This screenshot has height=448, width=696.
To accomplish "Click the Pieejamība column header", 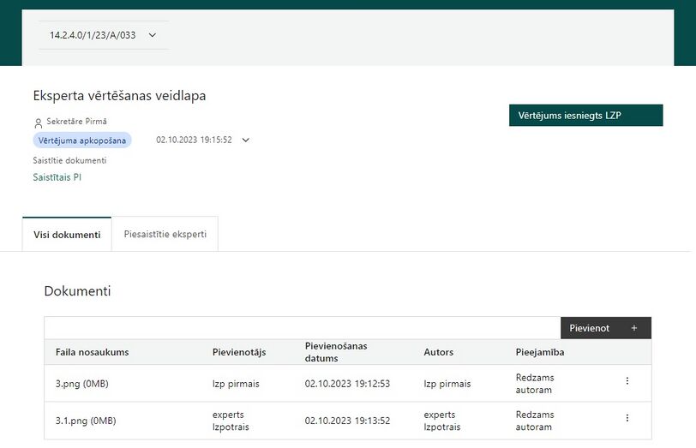I will click(x=540, y=352).
